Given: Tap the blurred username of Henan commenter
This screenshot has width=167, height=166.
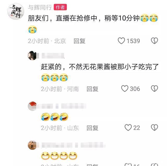Looking at the screenshot, I should [x=53, y=56].
